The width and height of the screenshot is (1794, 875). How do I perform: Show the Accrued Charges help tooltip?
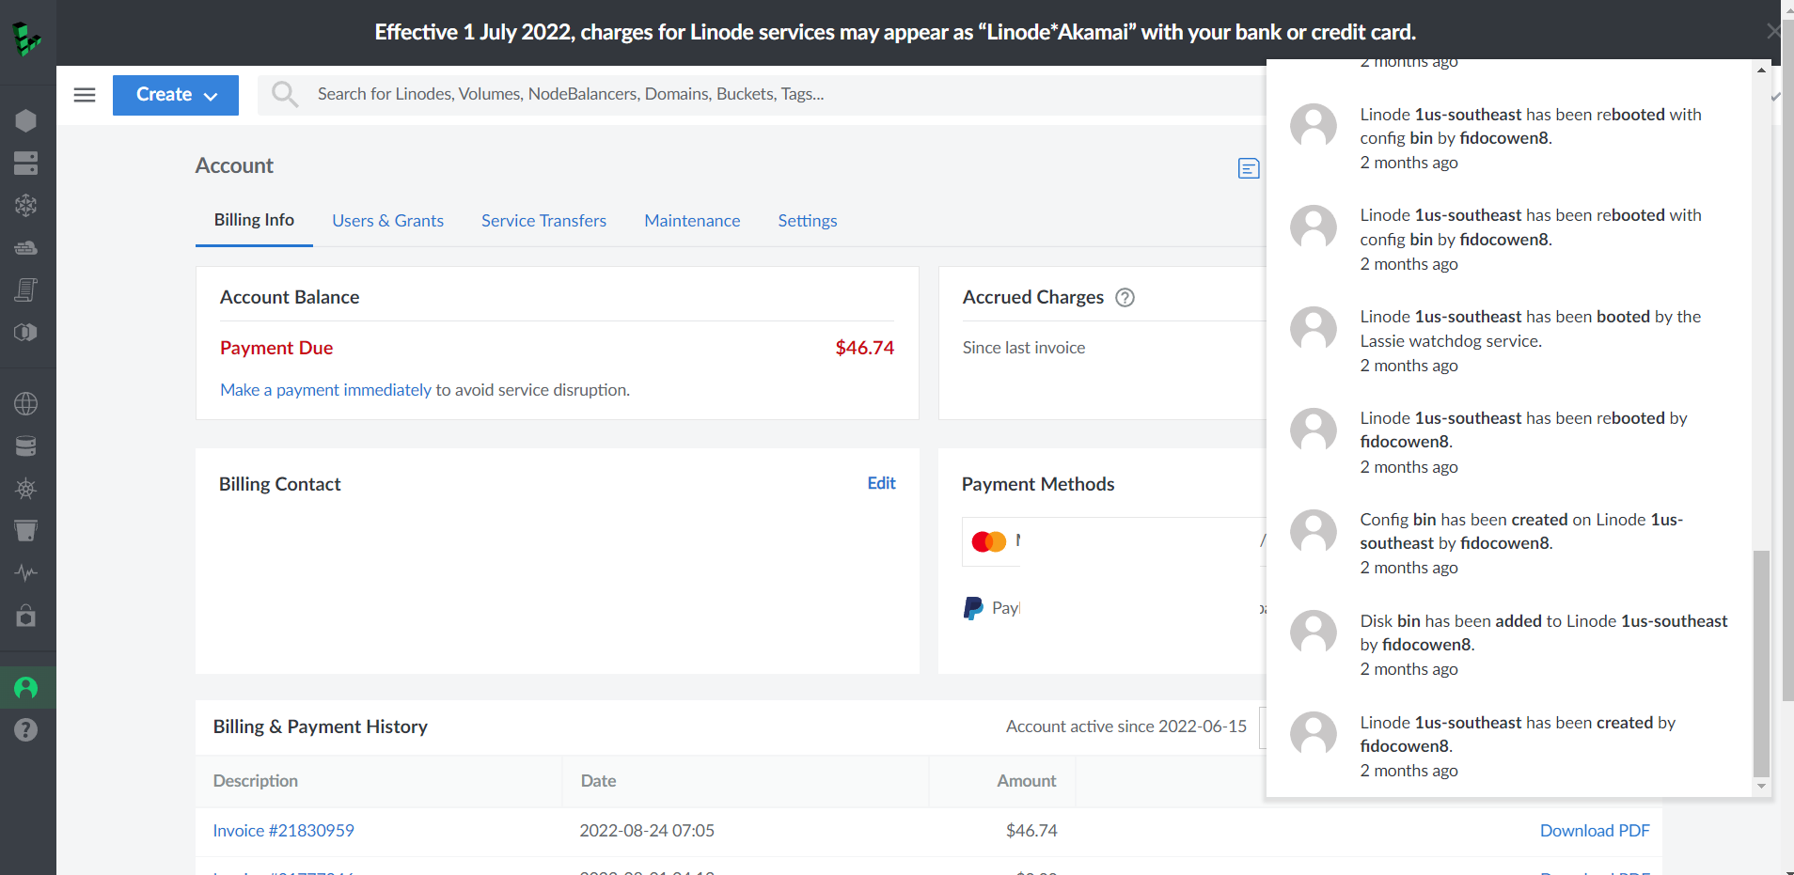[x=1125, y=298]
